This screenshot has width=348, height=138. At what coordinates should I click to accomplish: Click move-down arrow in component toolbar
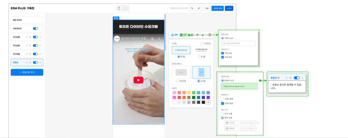(x=203, y=35)
